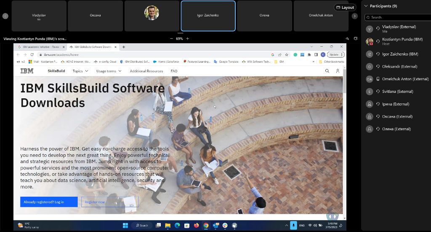This screenshot has width=431, height=232.
Task: Open a new browser tab with plus
Action: 124,47
